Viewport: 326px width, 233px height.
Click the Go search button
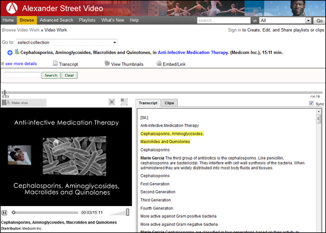[x=320, y=21]
